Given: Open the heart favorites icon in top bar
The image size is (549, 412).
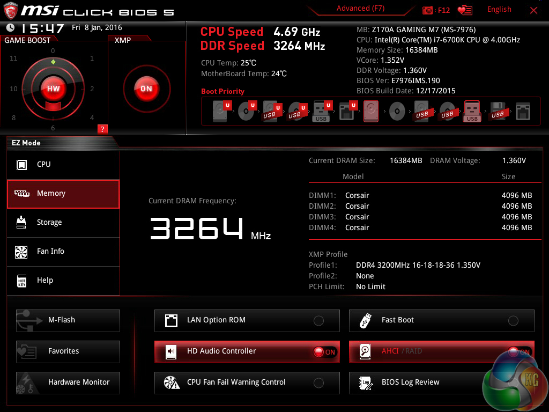Looking at the screenshot, I should coord(465,10).
